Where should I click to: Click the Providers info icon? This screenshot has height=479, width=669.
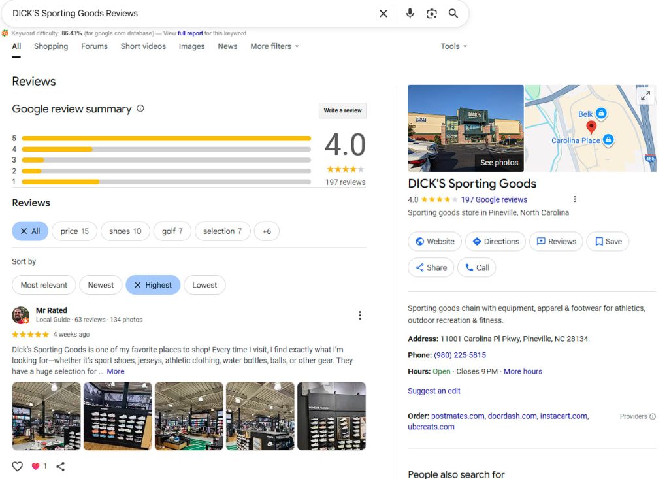coord(653,416)
